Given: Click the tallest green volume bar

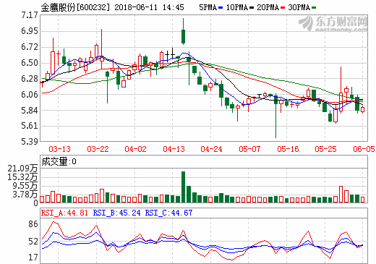Looking at the screenshot, I should 184,187.
